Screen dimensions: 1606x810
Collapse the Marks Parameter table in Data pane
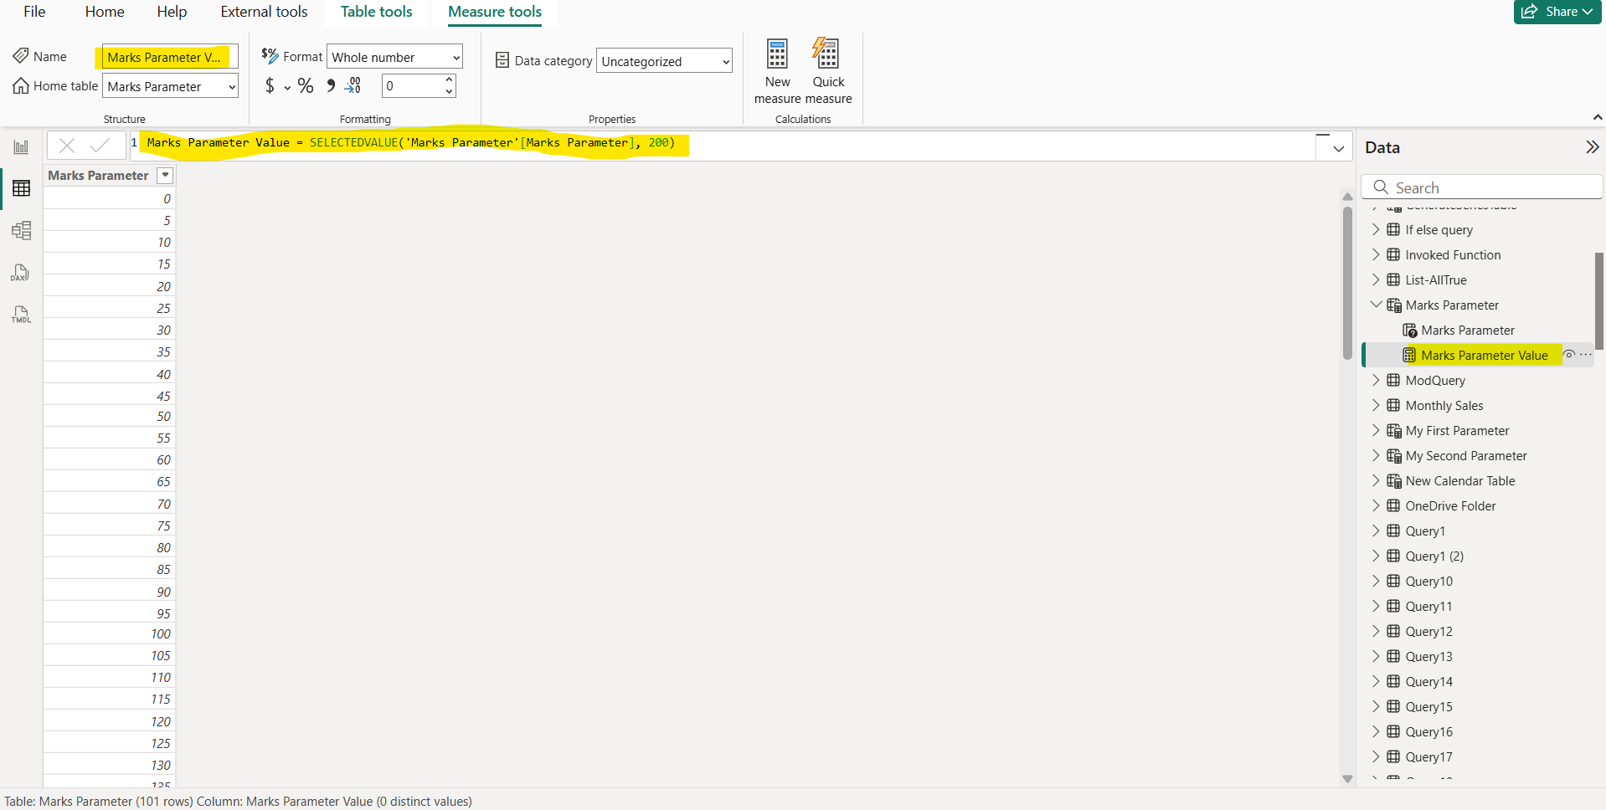pos(1377,305)
